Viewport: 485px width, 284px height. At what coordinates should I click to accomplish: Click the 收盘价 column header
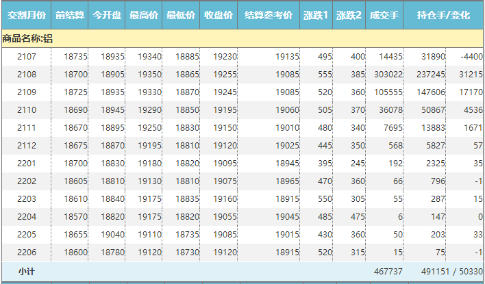219,15
